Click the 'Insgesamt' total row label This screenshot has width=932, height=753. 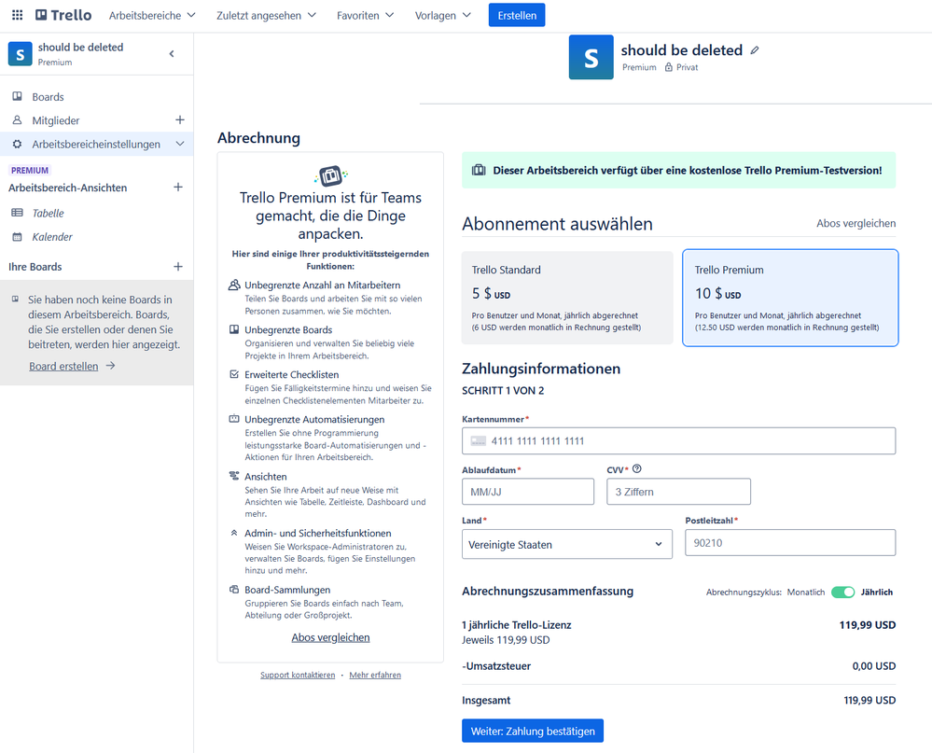tap(486, 700)
